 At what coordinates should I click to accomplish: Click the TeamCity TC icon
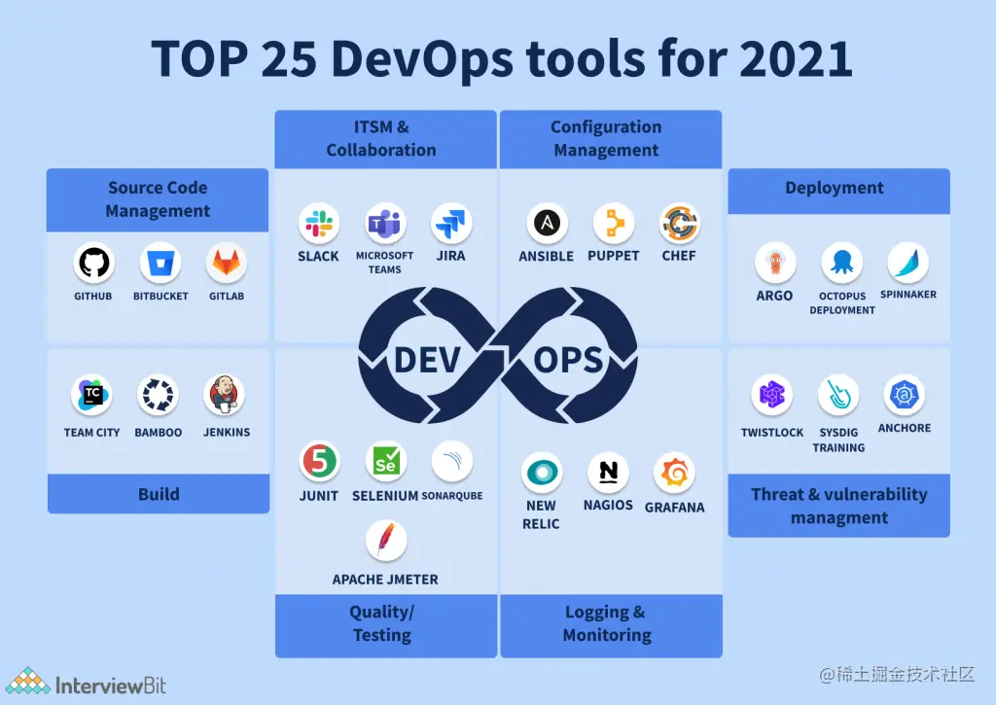(x=91, y=395)
